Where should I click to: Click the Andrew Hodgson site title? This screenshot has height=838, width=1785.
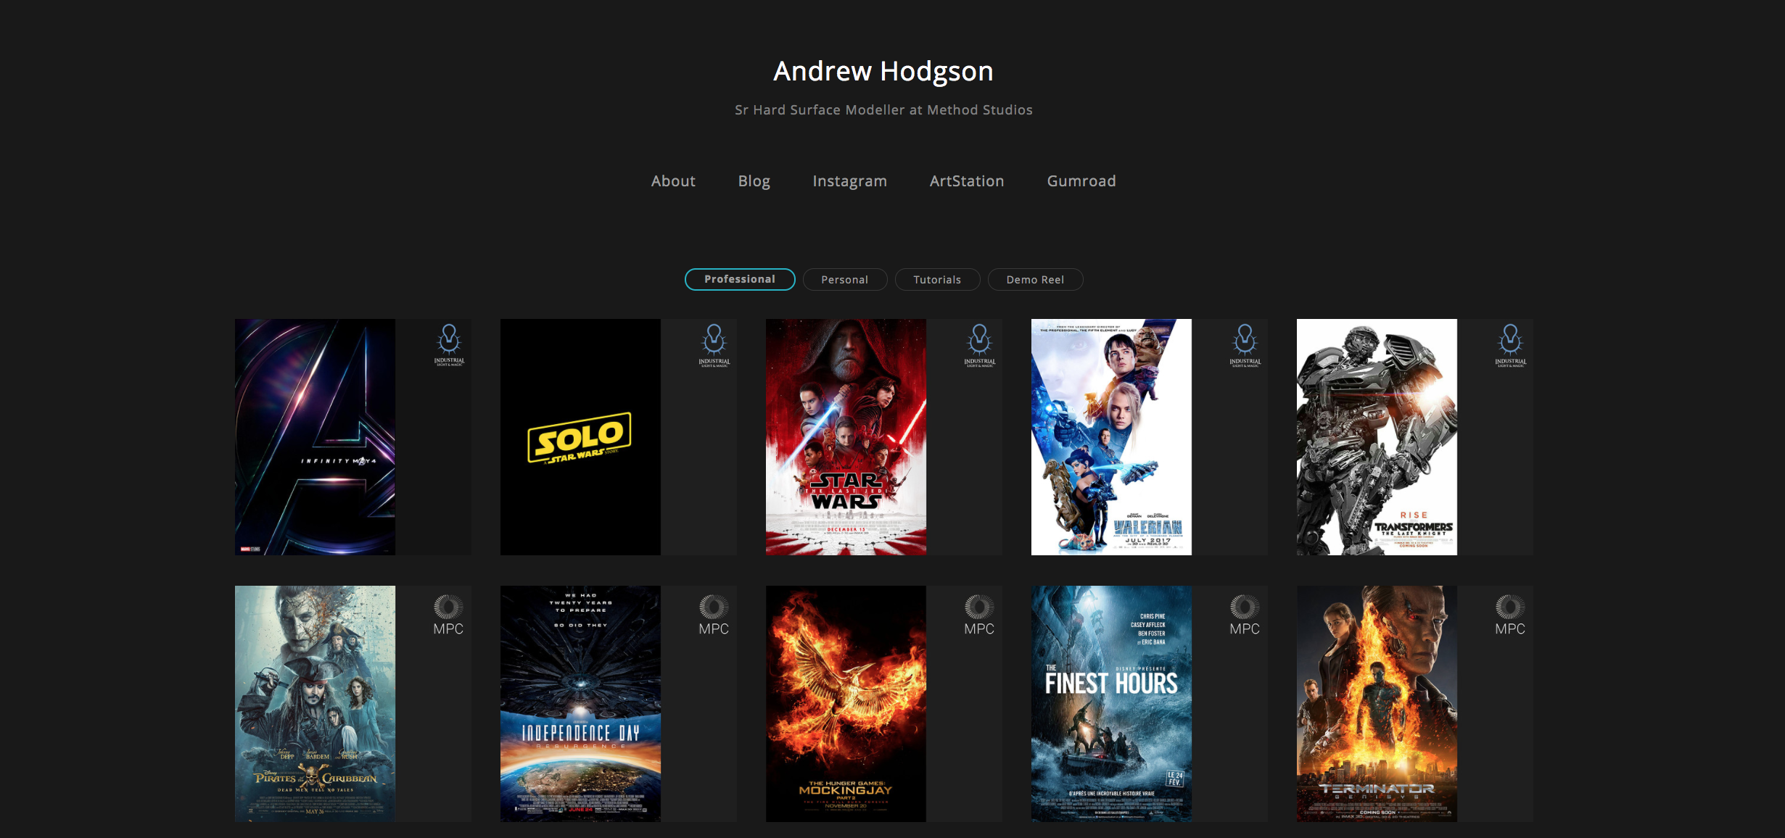pyautogui.click(x=883, y=71)
